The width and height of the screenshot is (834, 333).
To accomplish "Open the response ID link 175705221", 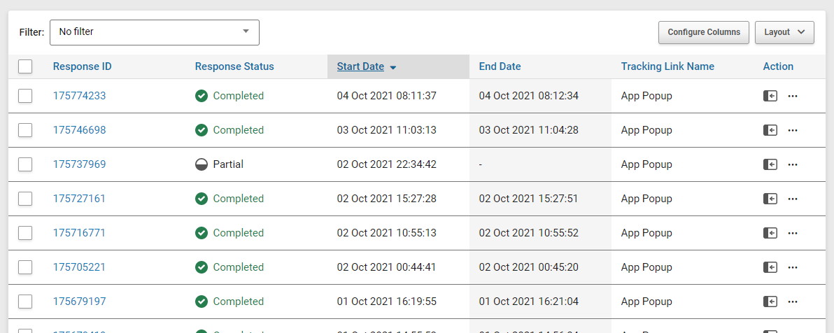I will pos(79,267).
